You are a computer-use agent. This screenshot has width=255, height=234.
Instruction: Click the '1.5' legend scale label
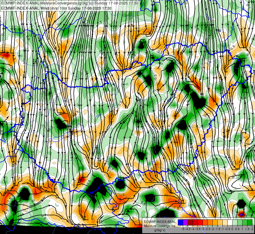click(x=247, y=229)
